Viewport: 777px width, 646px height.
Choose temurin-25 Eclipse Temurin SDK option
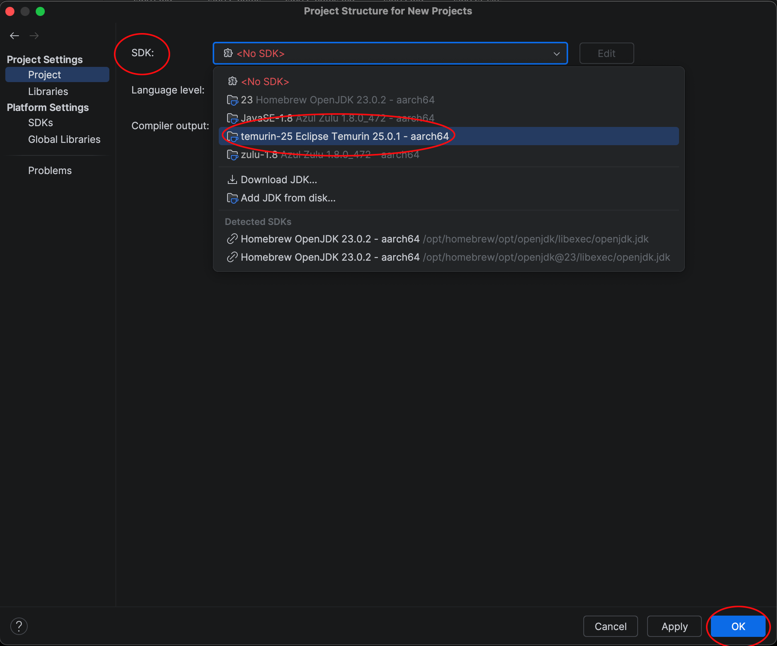(344, 136)
